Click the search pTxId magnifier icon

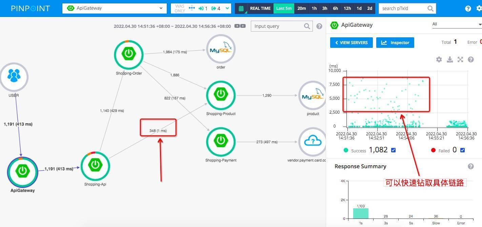click(x=430, y=8)
